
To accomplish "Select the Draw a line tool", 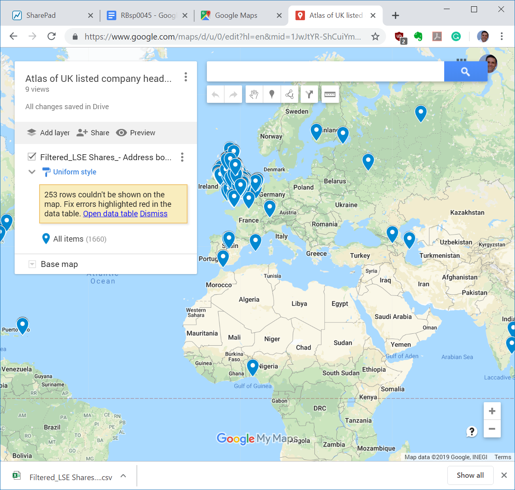I will click(290, 95).
